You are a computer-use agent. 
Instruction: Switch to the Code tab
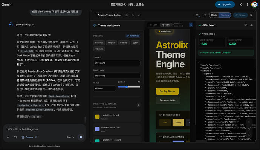[214, 15]
